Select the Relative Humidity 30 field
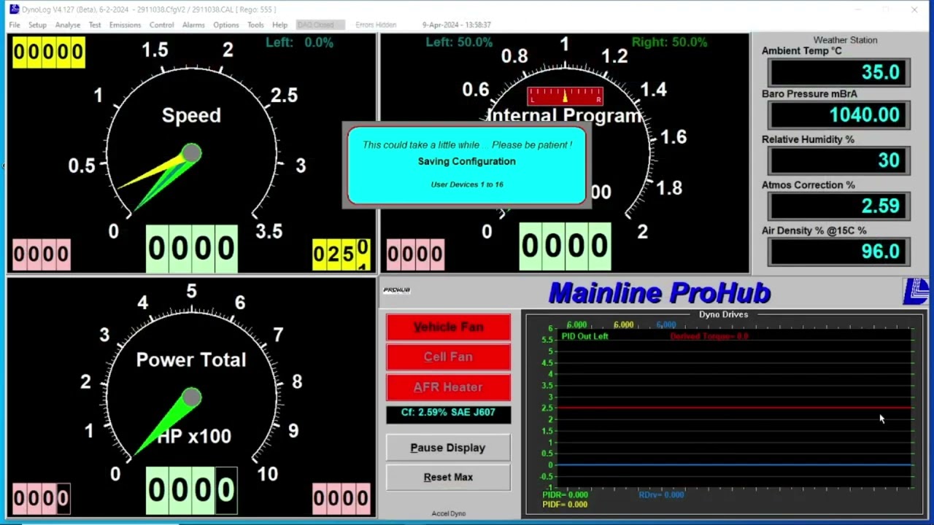This screenshot has width=934, height=525. tap(839, 160)
